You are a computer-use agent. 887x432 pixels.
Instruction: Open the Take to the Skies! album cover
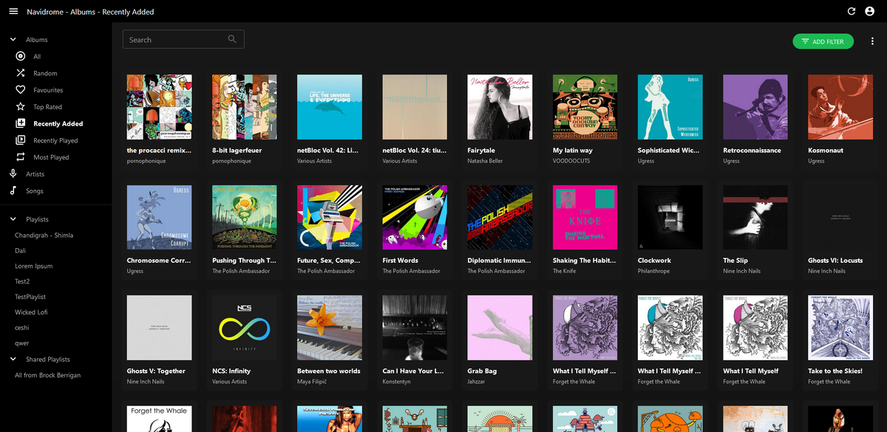pyautogui.click(x=840, y=328)
